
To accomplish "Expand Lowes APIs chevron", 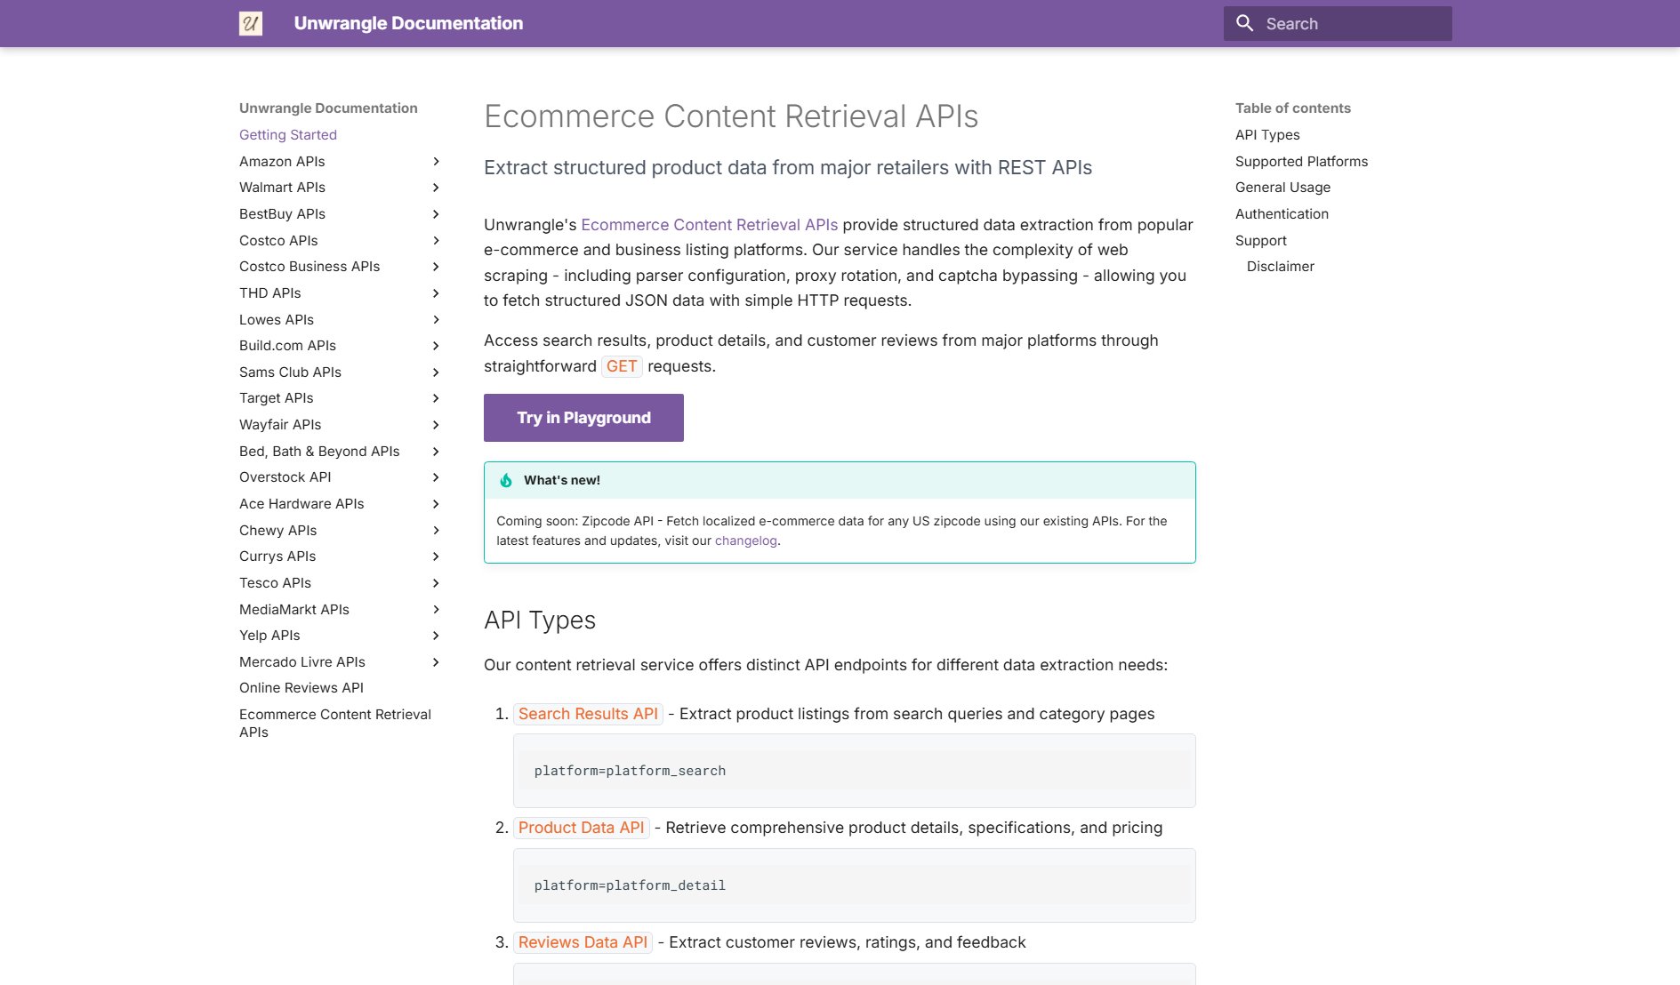I will tap(436, 320).
